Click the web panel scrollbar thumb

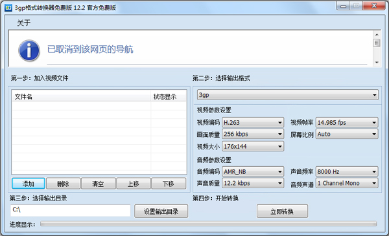[x=377, y=43]
